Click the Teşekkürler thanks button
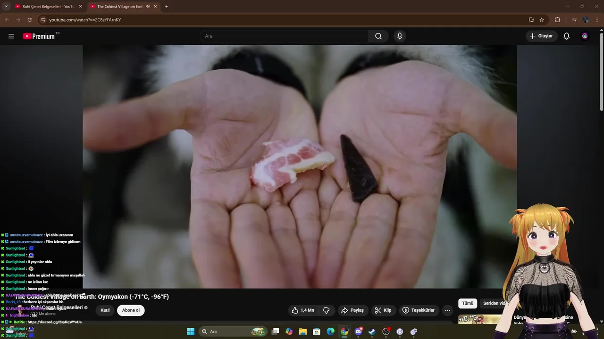 pos(419,310)
